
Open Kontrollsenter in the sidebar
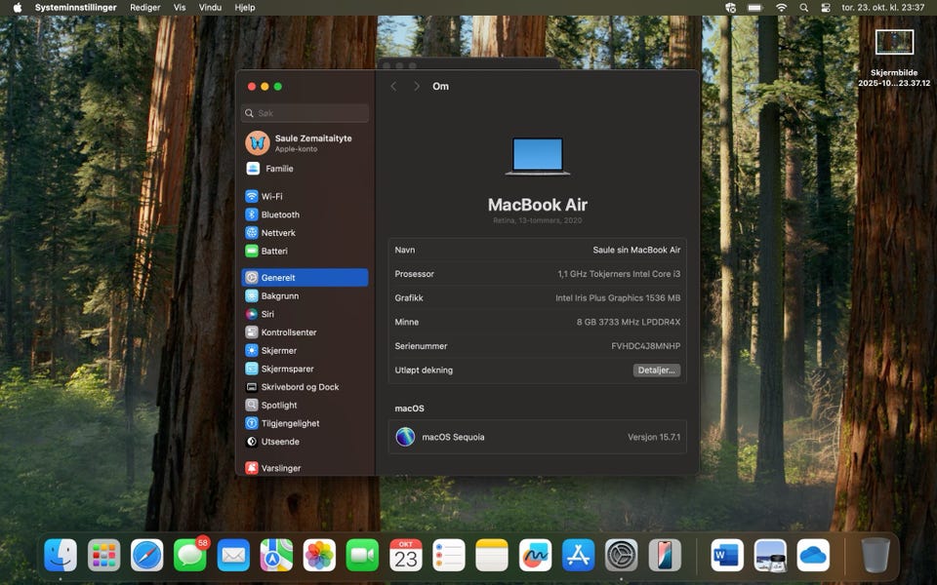tap(305, 332)
